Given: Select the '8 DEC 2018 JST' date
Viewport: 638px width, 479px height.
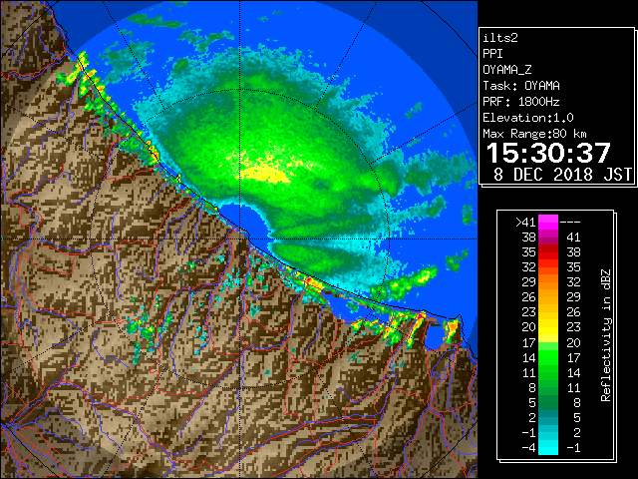Looking at the screenshot, I should tap(562, 175).
